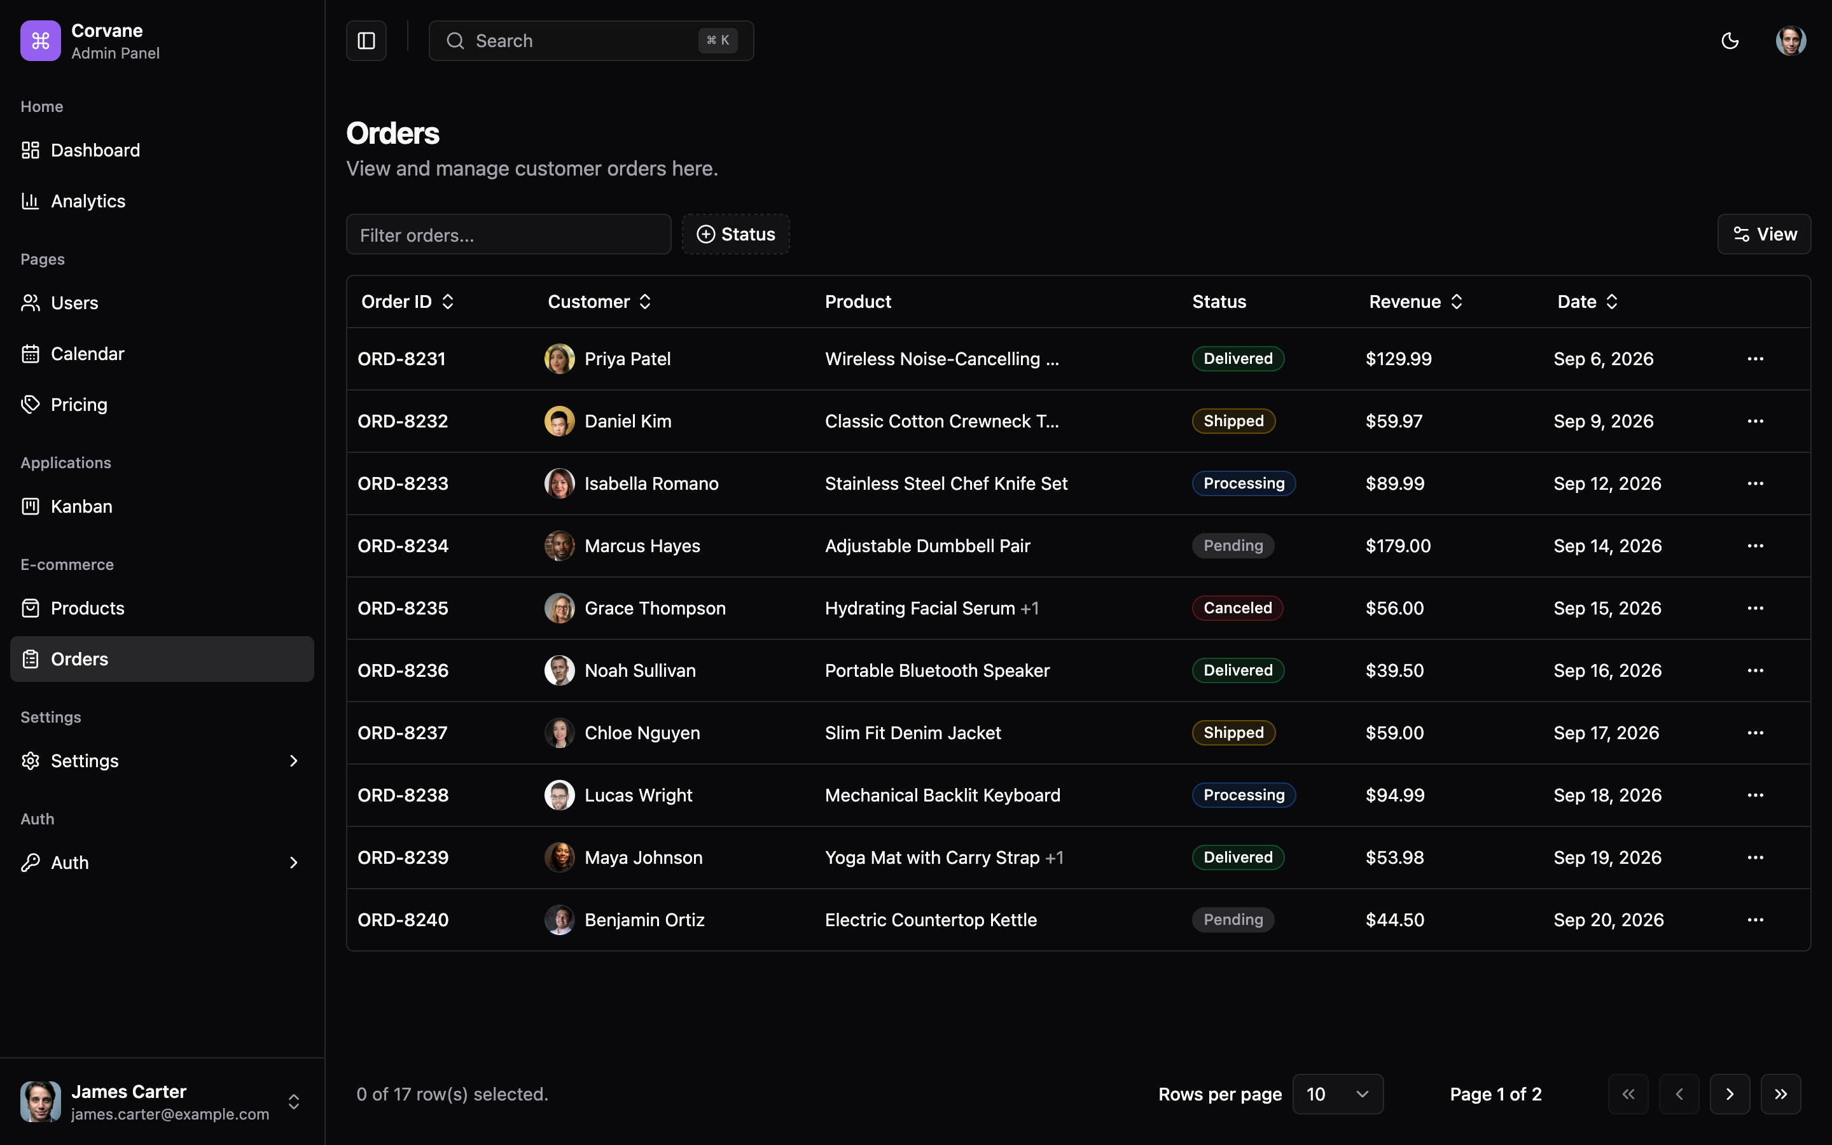Sort by the Revenue column header

tap(1415, 302)
